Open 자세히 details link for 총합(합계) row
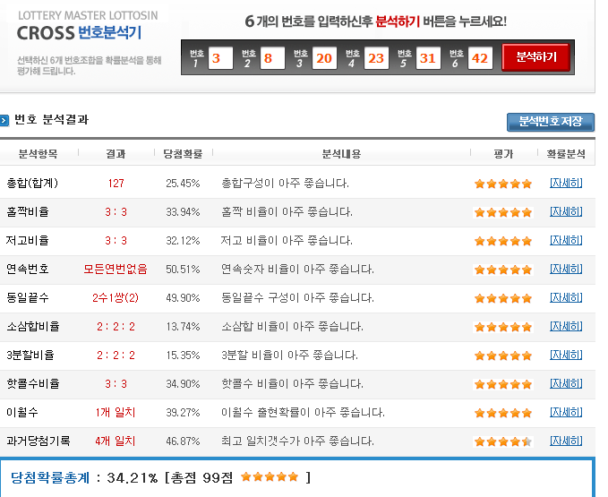This screenshot has height=497, width=608. click(x=566, y=184)
